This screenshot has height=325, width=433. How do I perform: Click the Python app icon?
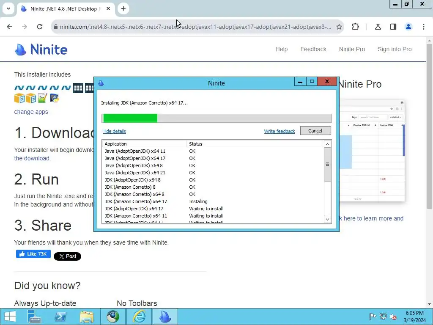pos(55,98)
